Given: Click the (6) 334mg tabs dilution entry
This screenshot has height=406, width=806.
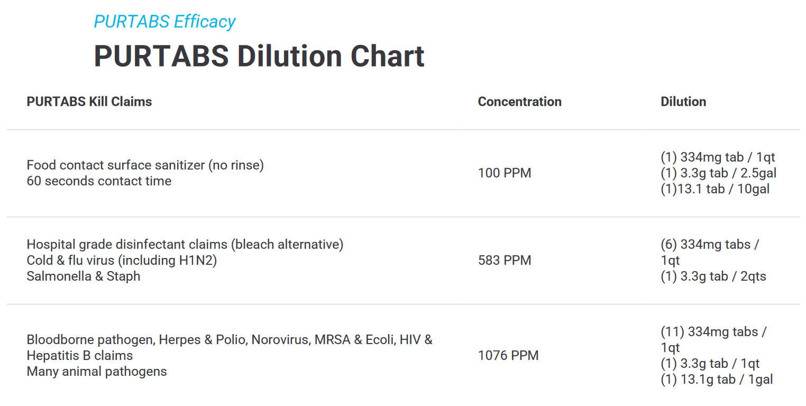Looking at the screenshot, I should click(x=710, y=245).
